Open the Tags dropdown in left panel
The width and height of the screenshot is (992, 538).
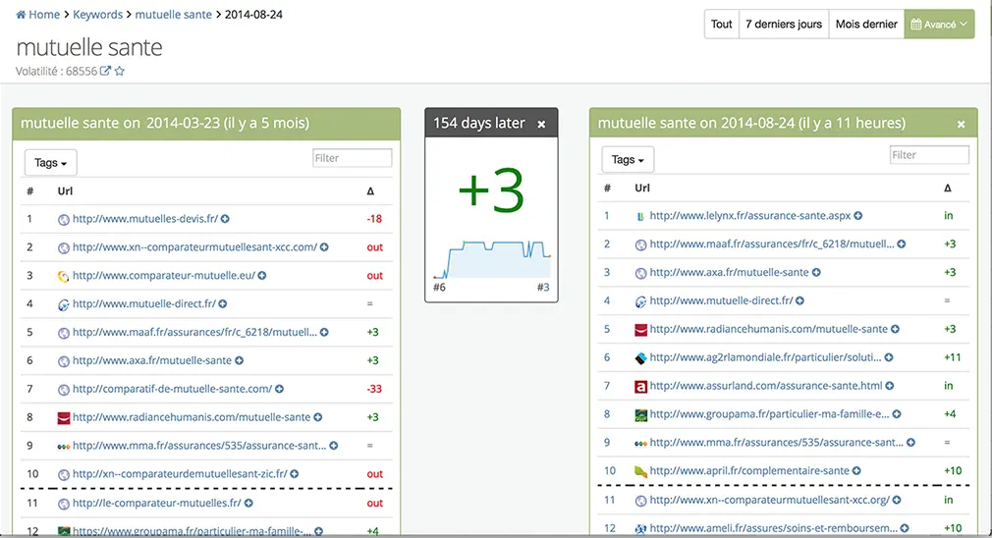tap(51, 162)
